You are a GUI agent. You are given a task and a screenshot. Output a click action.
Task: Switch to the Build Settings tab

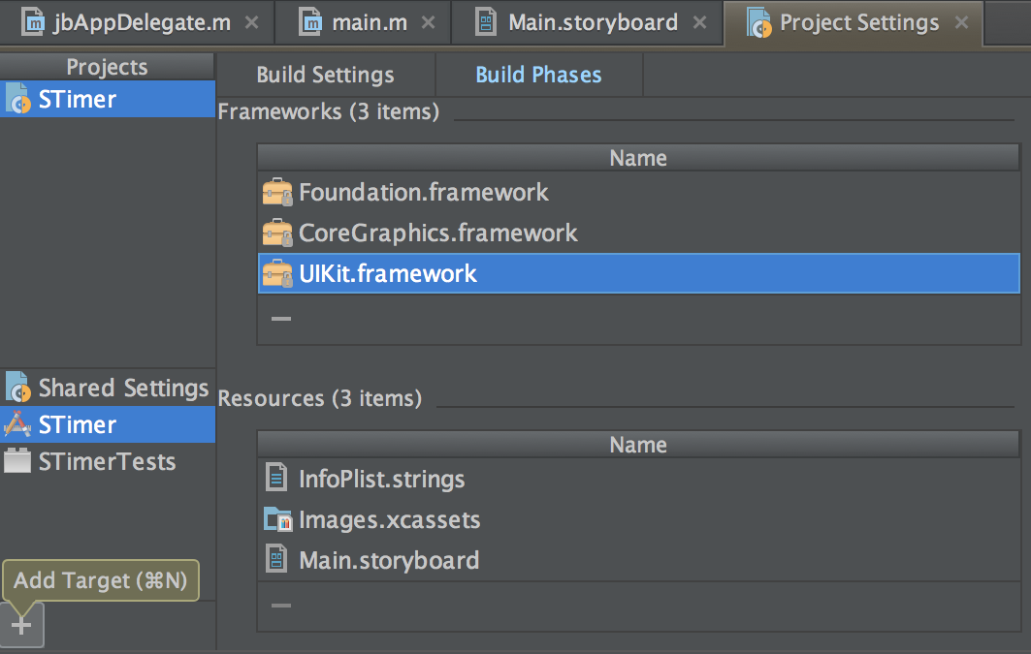coord(324,74)
